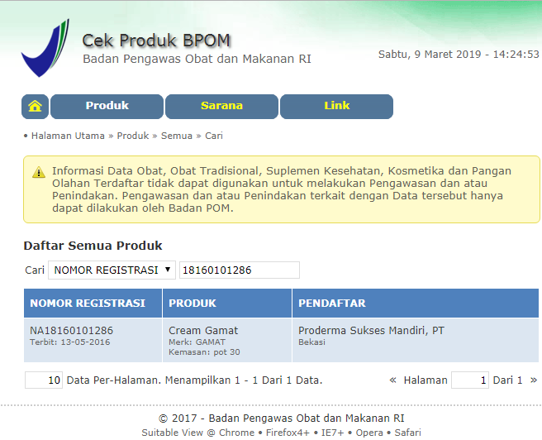
Task: Click the Badan Pengawas Obat dan Makanan RI subtitle
Action: pyautogui.click(x=197, y=59)
